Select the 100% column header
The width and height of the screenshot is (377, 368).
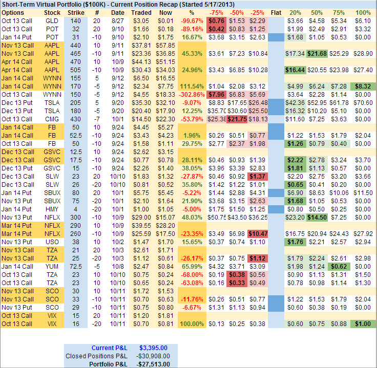point(363,12)
